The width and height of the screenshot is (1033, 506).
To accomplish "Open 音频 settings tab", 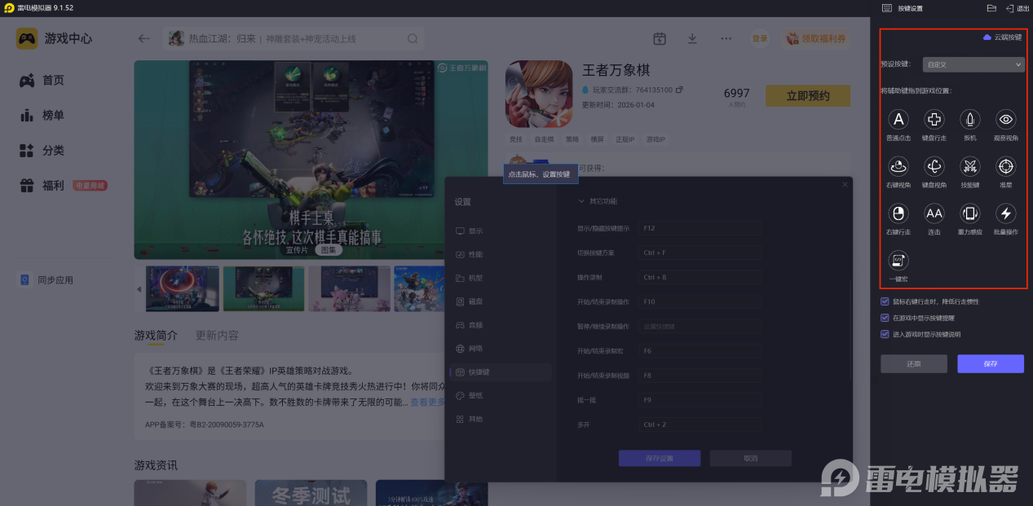I will coord(500,325).
